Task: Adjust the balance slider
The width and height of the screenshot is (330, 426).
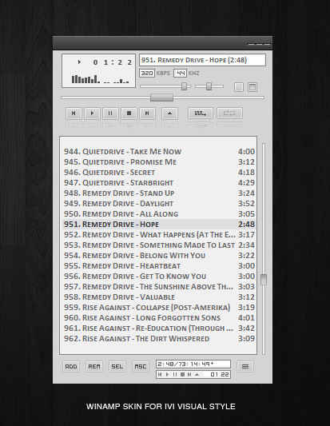Action: 209,86
